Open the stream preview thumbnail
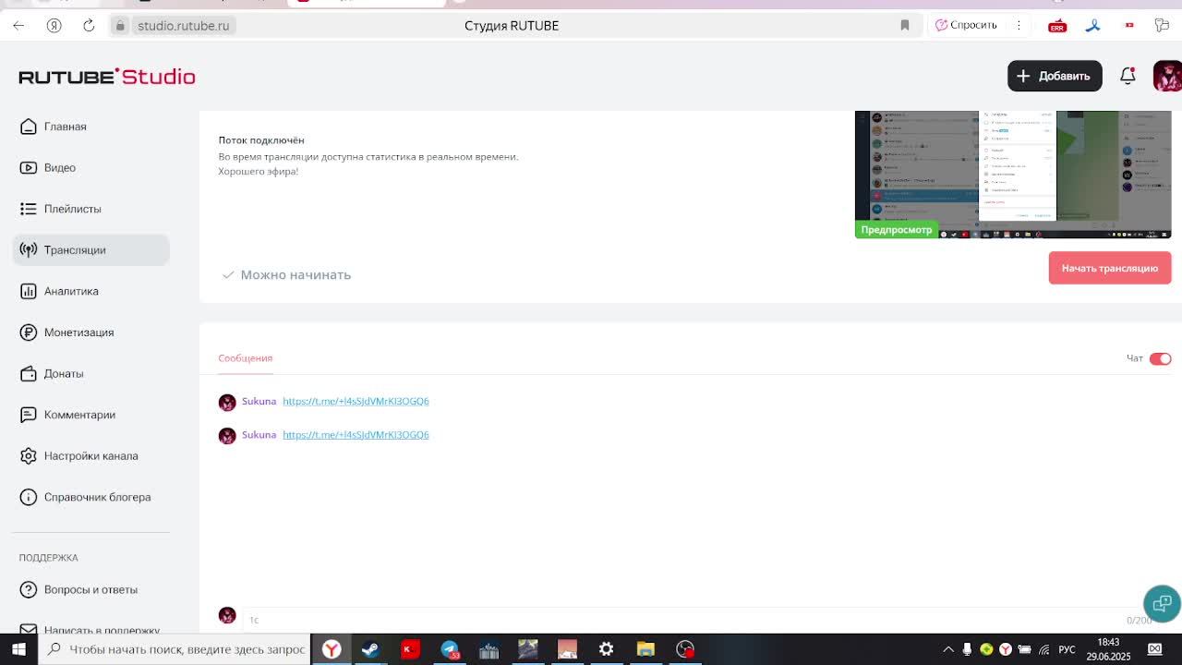 (1013, 175)
